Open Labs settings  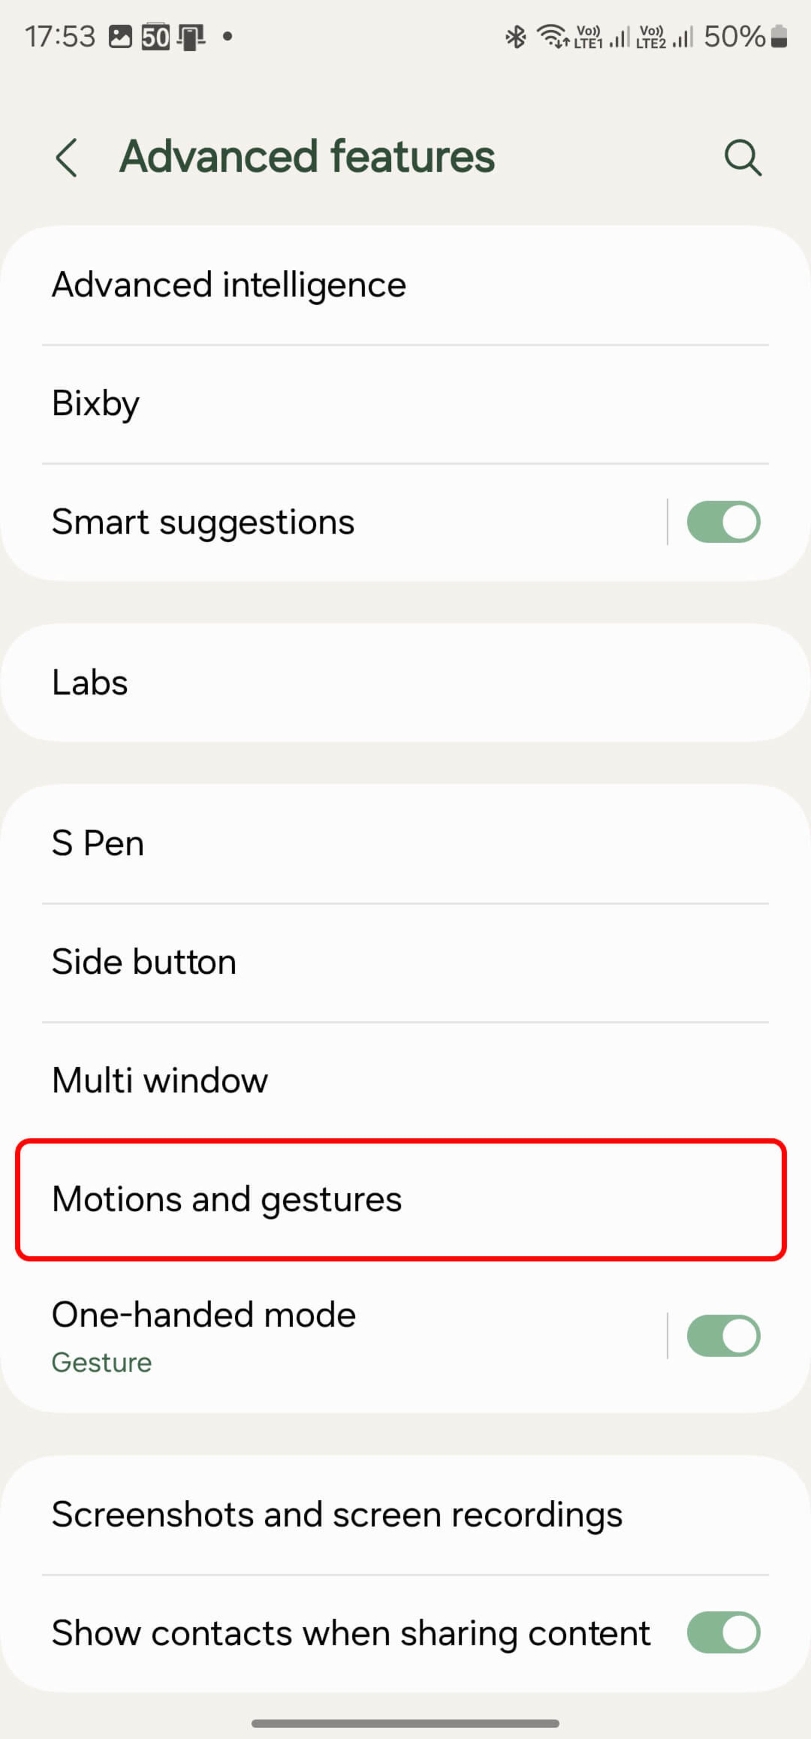[405, 681]
